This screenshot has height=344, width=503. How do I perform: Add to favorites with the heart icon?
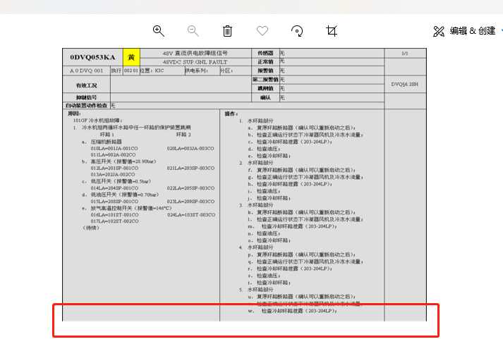click(262, 31)
